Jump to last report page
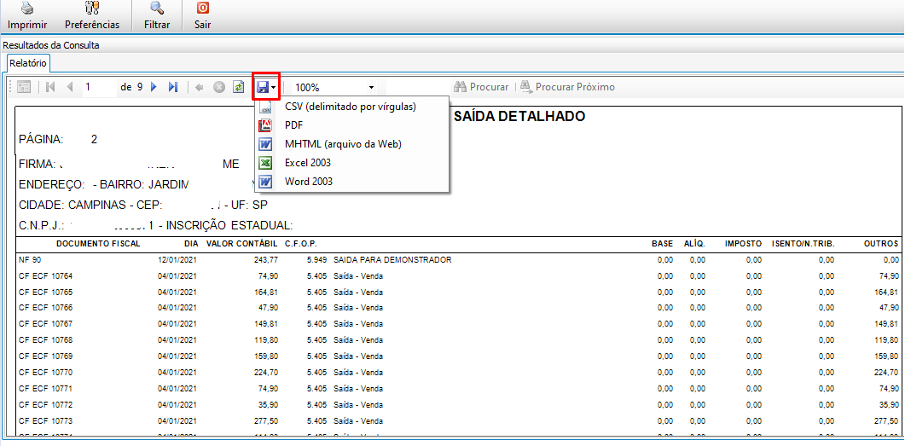This screenshot has height=446, width=905. (173, 87)
